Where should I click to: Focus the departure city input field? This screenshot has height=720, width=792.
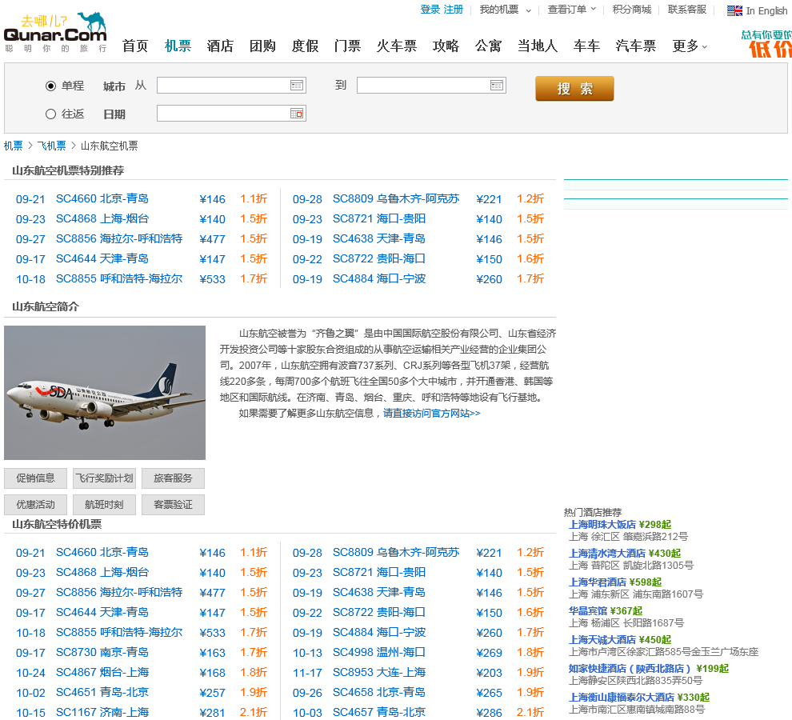click(x=231, y=86)
